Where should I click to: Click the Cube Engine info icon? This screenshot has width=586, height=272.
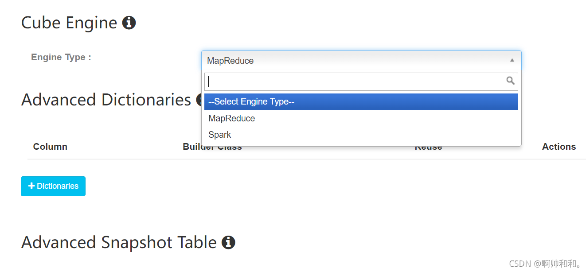[x=129, y=23]
